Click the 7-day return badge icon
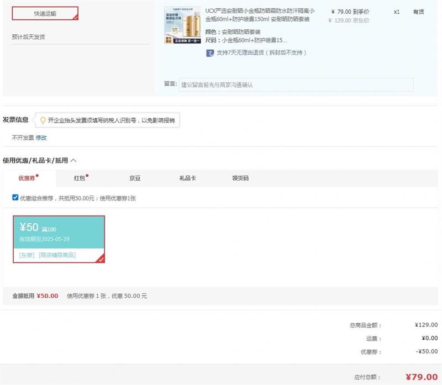The height and width of the screenshot is (385, 442). tap(210, 53)
